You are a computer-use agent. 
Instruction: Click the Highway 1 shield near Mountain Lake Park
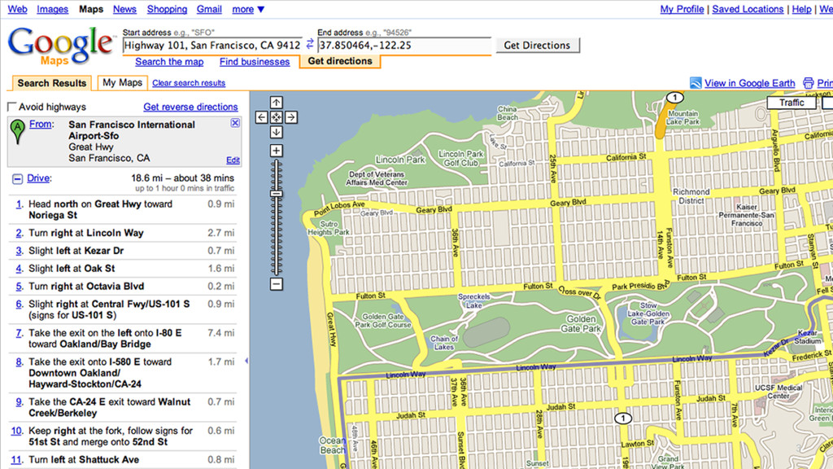[674, 98]
